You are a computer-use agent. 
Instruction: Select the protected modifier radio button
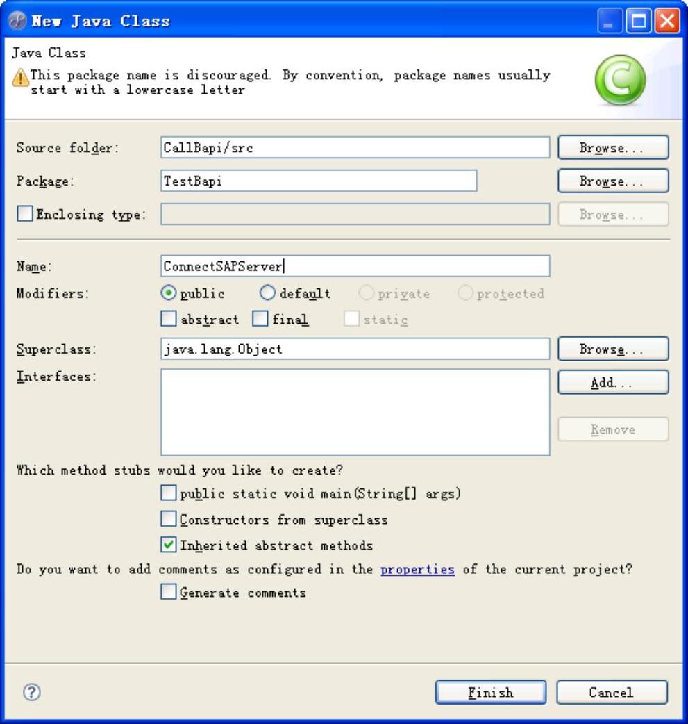click(465, 293)
